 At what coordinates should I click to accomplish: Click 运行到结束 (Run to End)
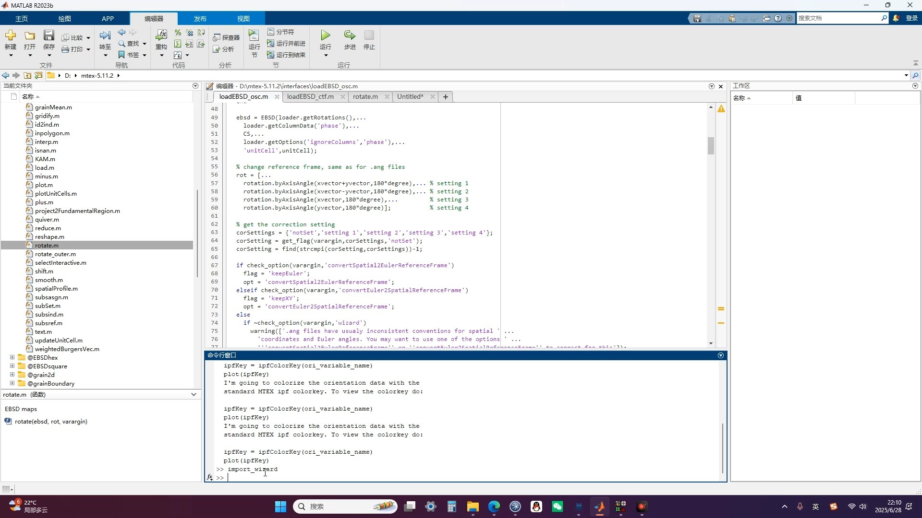(286, 55)
